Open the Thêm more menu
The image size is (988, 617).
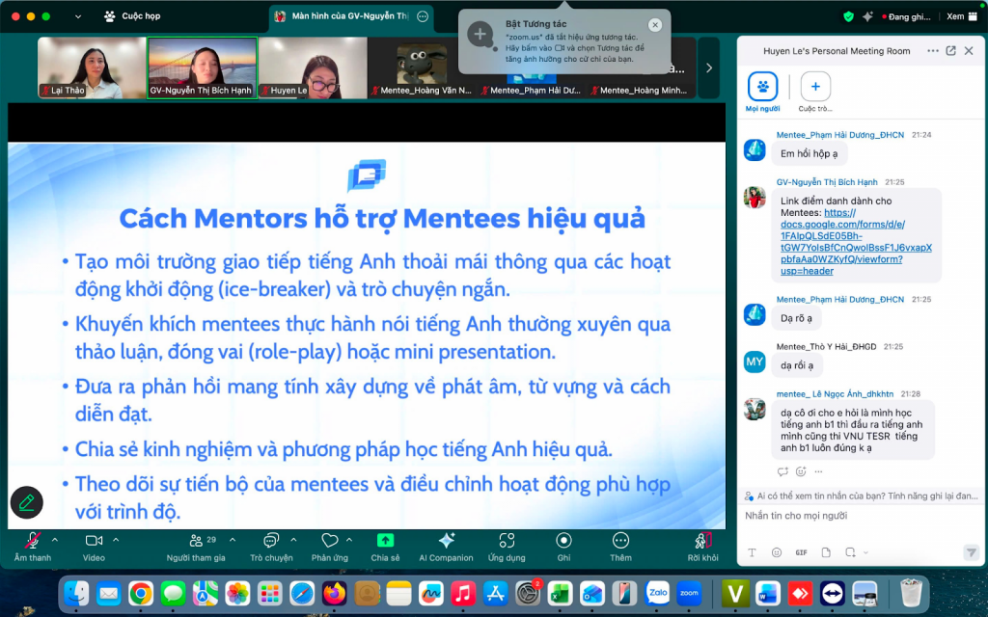tap(620, 541)
